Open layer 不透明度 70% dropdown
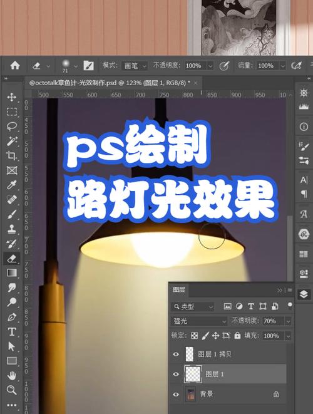 pos(288,321)
